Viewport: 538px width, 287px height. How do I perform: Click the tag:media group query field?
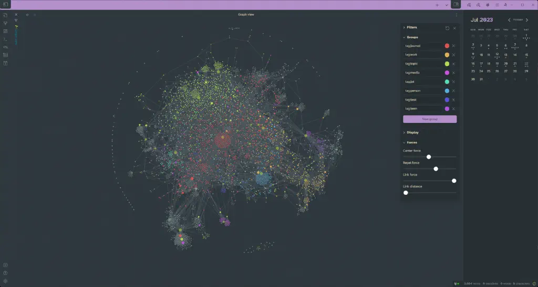point(422,72)
